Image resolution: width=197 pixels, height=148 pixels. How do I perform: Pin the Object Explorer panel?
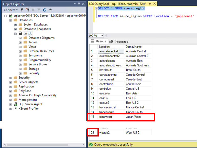click(79, 4)
